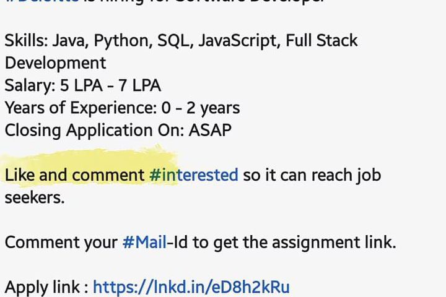Viewport: 446px width, 297px height.
Task: Click the "Comment your" text
Action: [x=61, y=242]
